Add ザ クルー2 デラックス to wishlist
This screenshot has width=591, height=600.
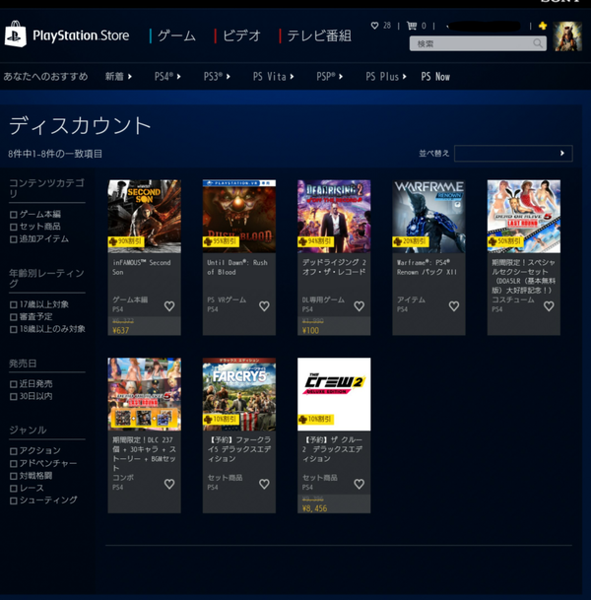point(360,484)
